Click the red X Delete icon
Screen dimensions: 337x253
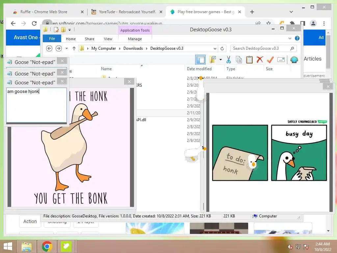260,59
